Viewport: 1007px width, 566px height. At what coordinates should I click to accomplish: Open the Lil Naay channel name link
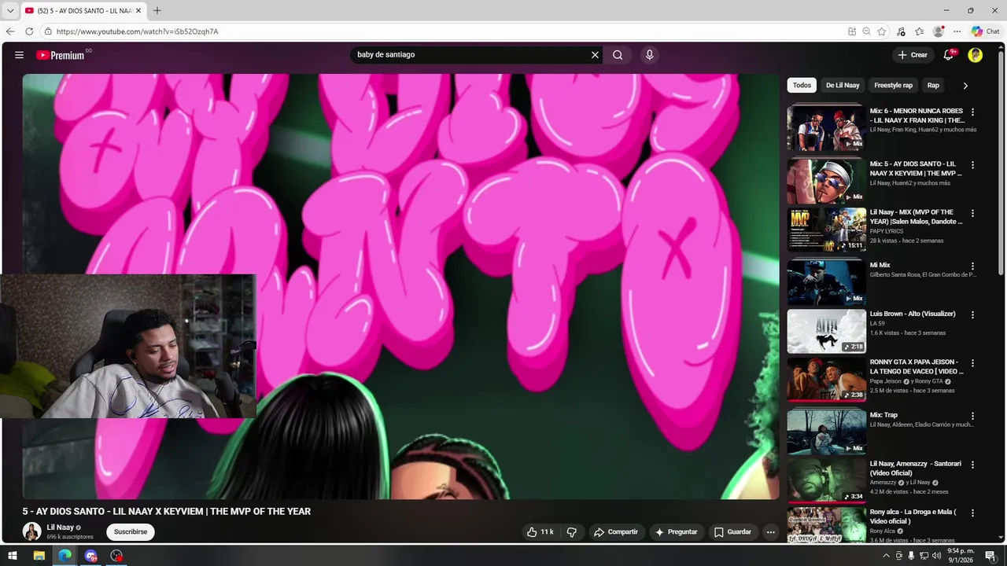[x=60, y=527]
